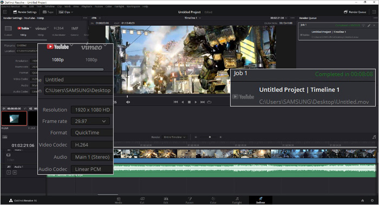The height and width of the screenshot is (205, 379).
Task: Select the Job 1 render queue entry
Action: (338, 31)
